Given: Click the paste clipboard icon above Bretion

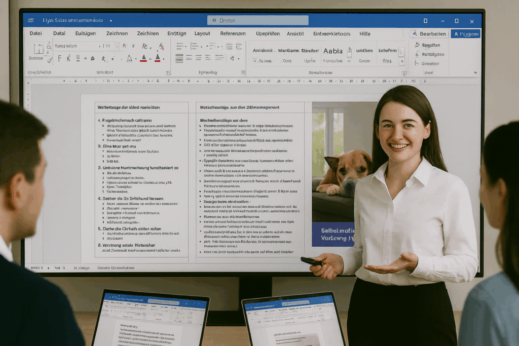Looking at the screenshot, I should [39, 49].
